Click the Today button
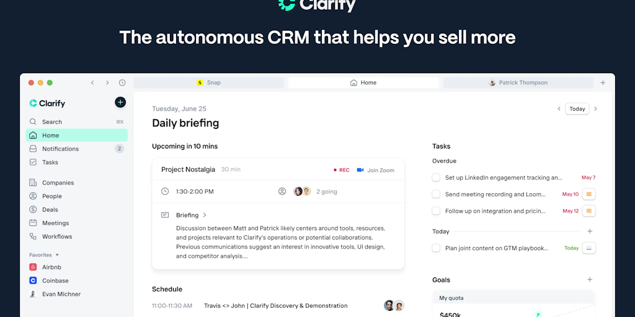 pyautogui.click(x=577, y=109)
